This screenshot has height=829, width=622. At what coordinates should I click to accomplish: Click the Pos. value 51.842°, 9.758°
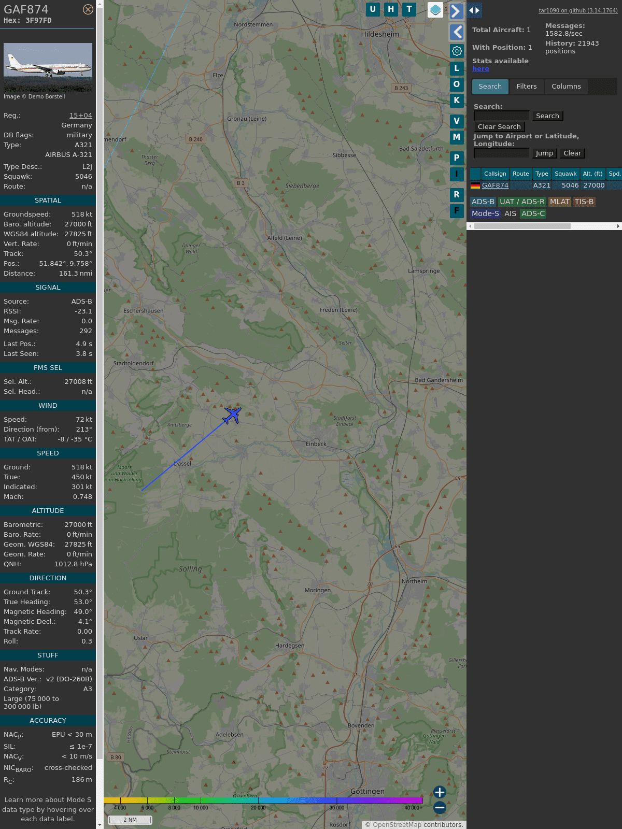point(65,264)
